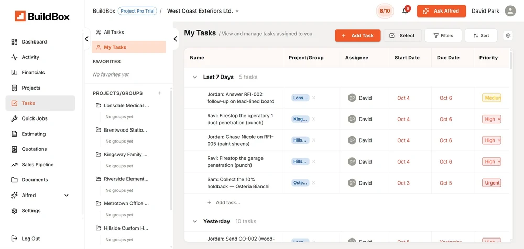Image resolution: width=524 pixels, height=249 pixels.
Task: Click the Select button
Action: (x=402, y=36)
